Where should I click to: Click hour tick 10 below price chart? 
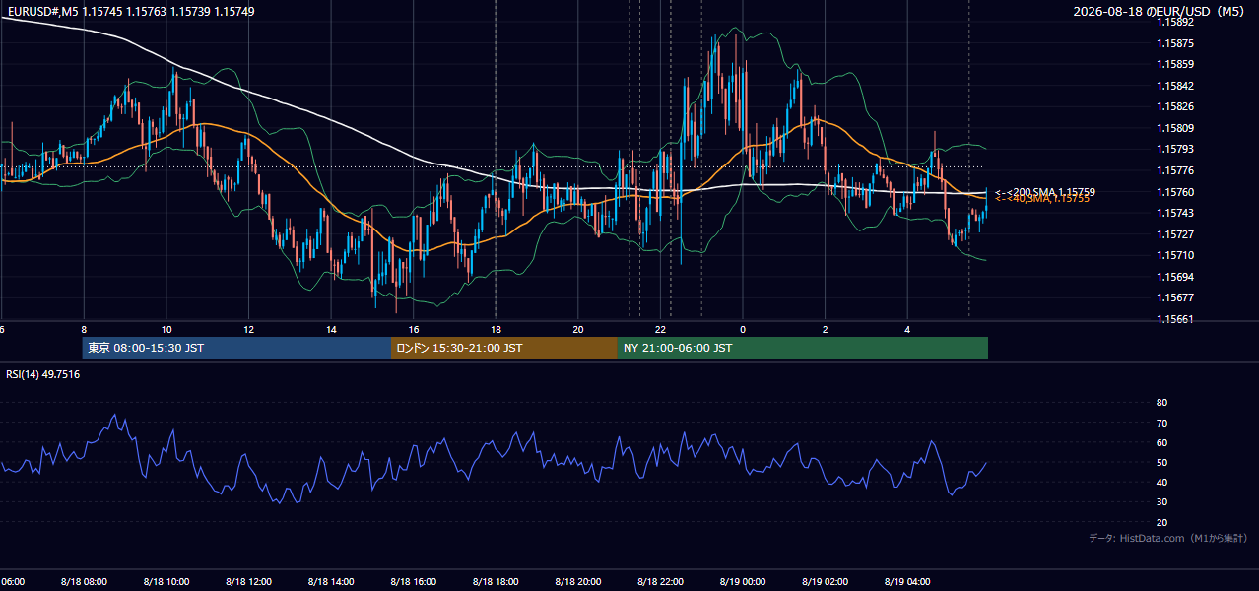tap(166, 329)
